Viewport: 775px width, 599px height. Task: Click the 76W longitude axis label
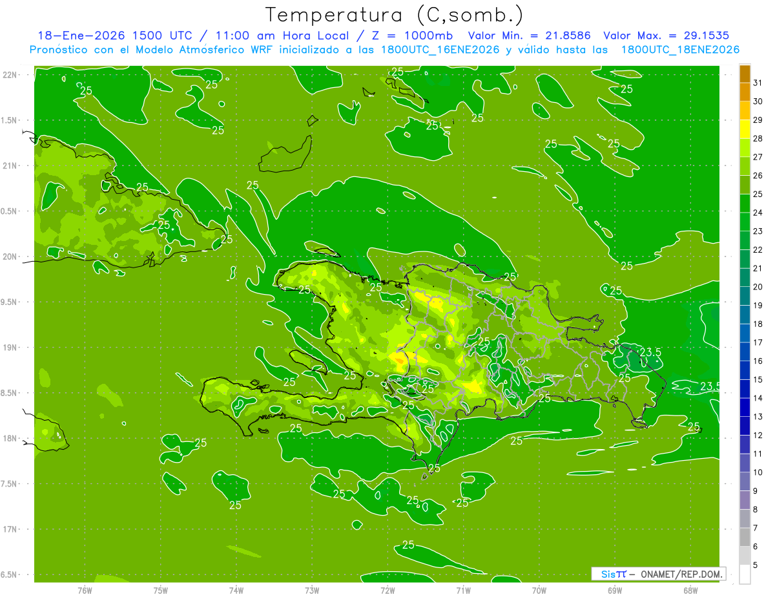tap(85, 591)
